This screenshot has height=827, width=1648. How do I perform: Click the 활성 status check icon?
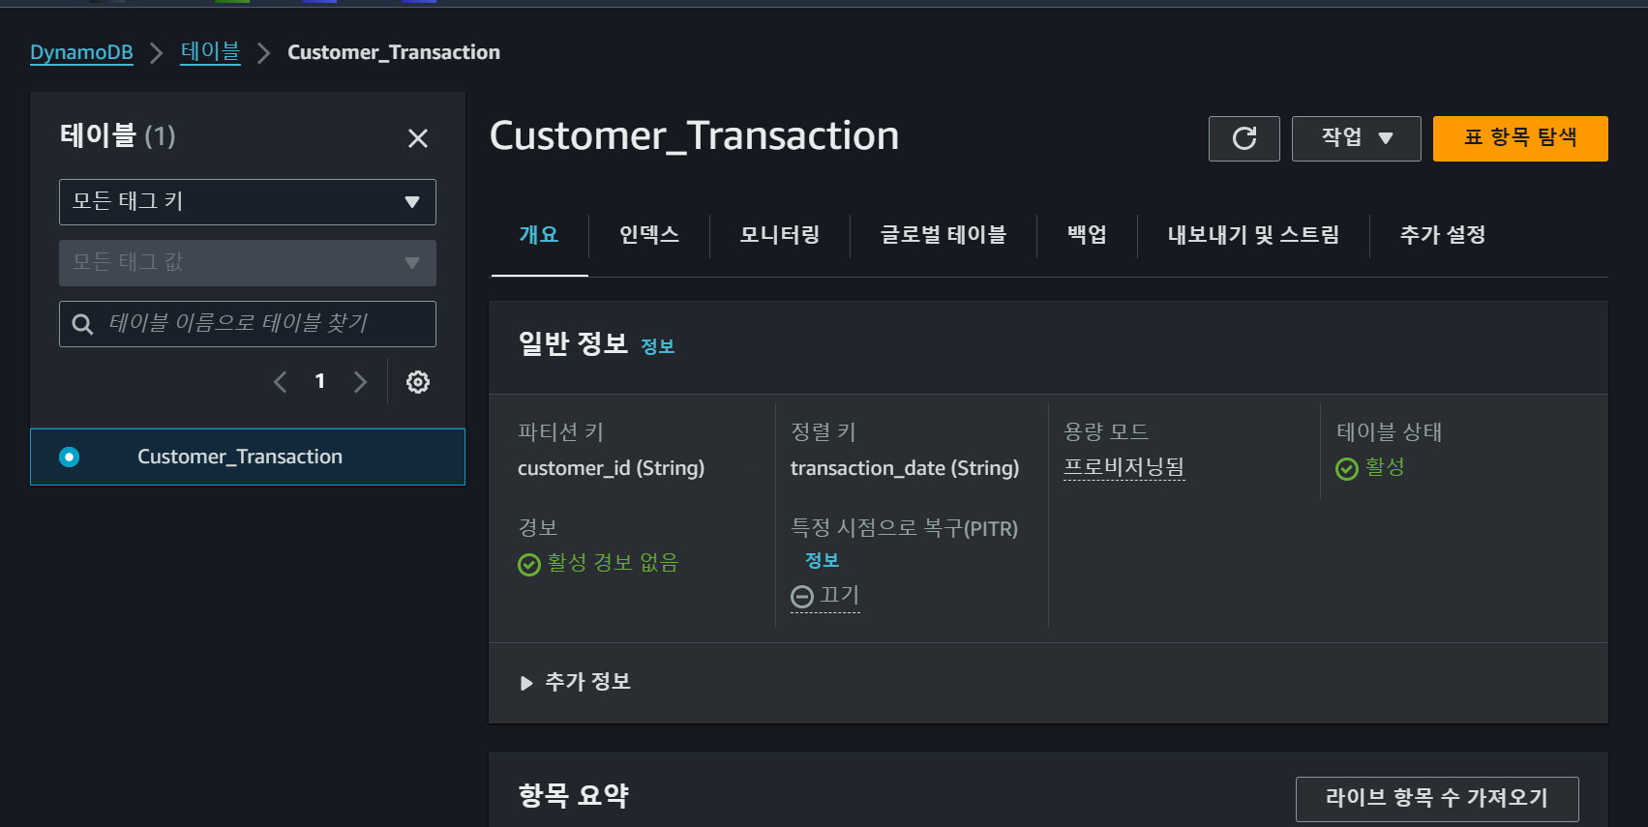(1347, 469)
